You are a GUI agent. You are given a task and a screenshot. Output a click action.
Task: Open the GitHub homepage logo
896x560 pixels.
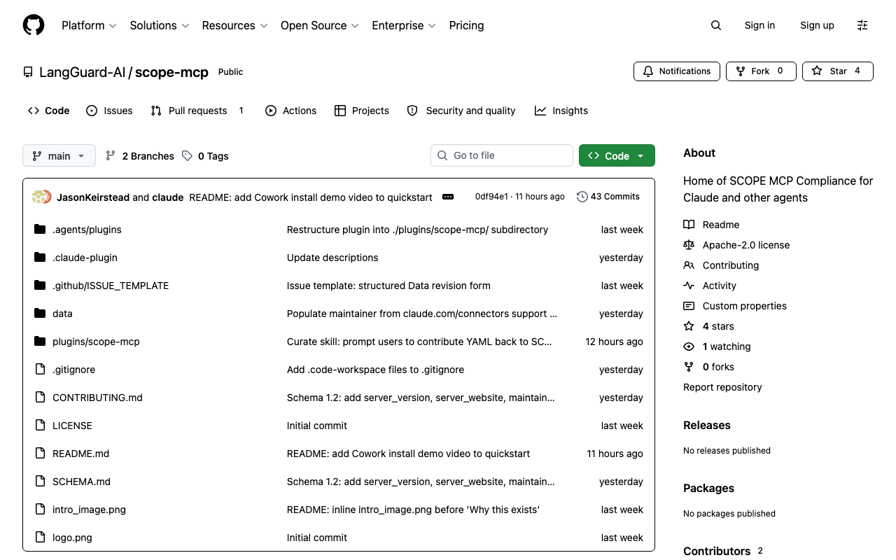(x=34, y=25)
